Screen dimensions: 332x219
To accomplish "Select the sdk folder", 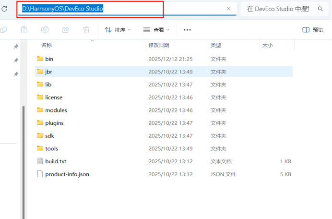I will click(x=164, y=136).
